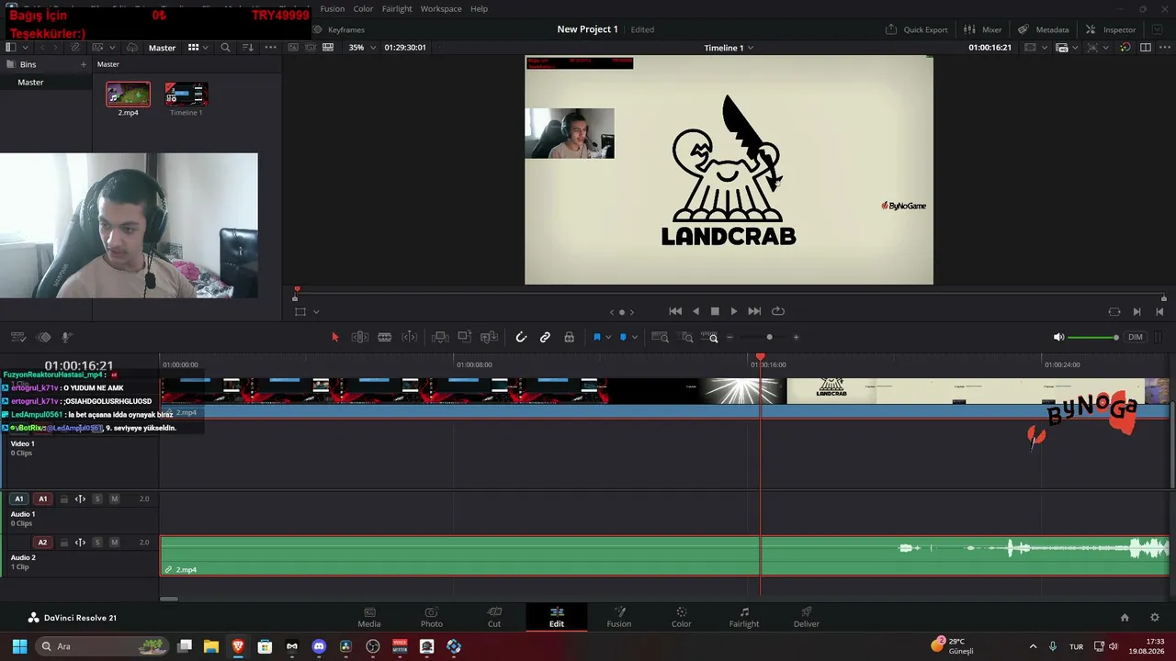This screenshot has width=1176, height=661.
Task: Open the audio Mixer panel
Action: (x=982, y=29)
